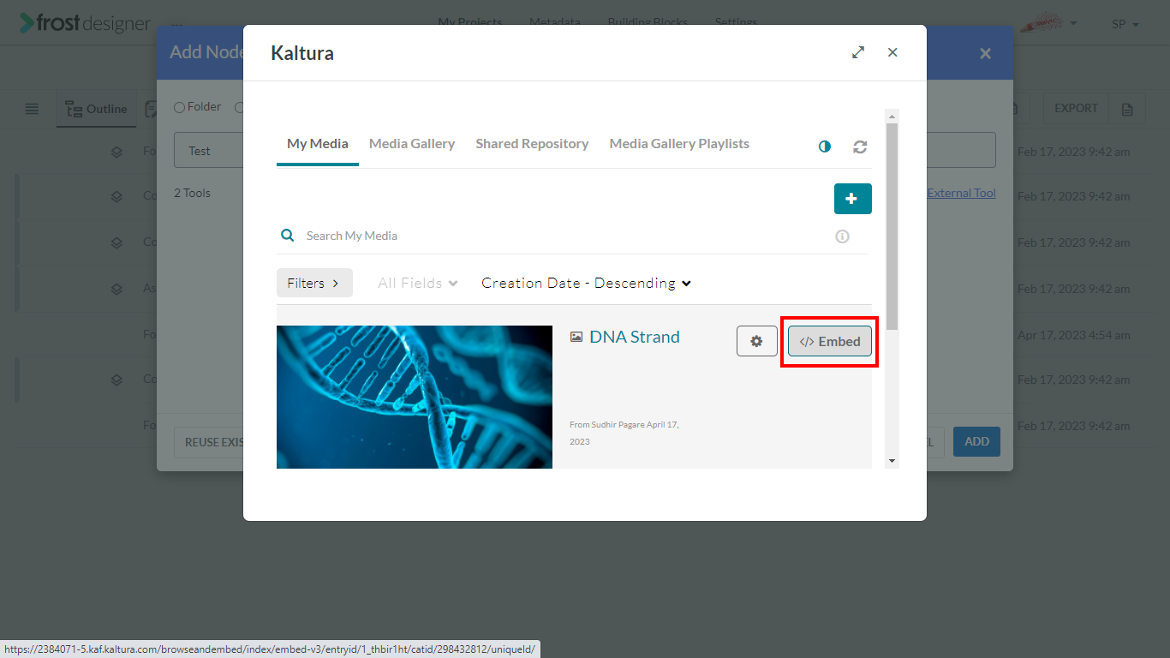The height and width of the screenshot is (658, 1170).
Task: Close the Kaltura dialog
Action: point(892,52)
